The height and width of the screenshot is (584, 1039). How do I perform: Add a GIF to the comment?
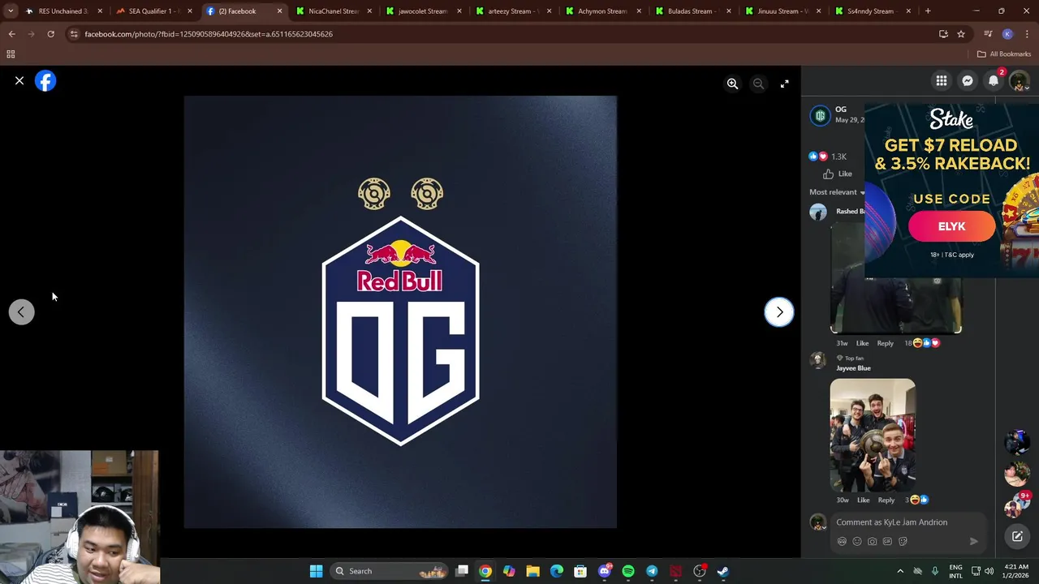point(887,541)
